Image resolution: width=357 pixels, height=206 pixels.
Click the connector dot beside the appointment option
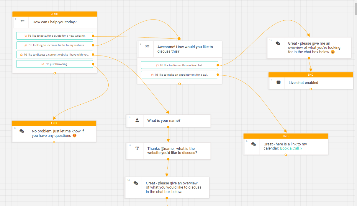point(218,74)
